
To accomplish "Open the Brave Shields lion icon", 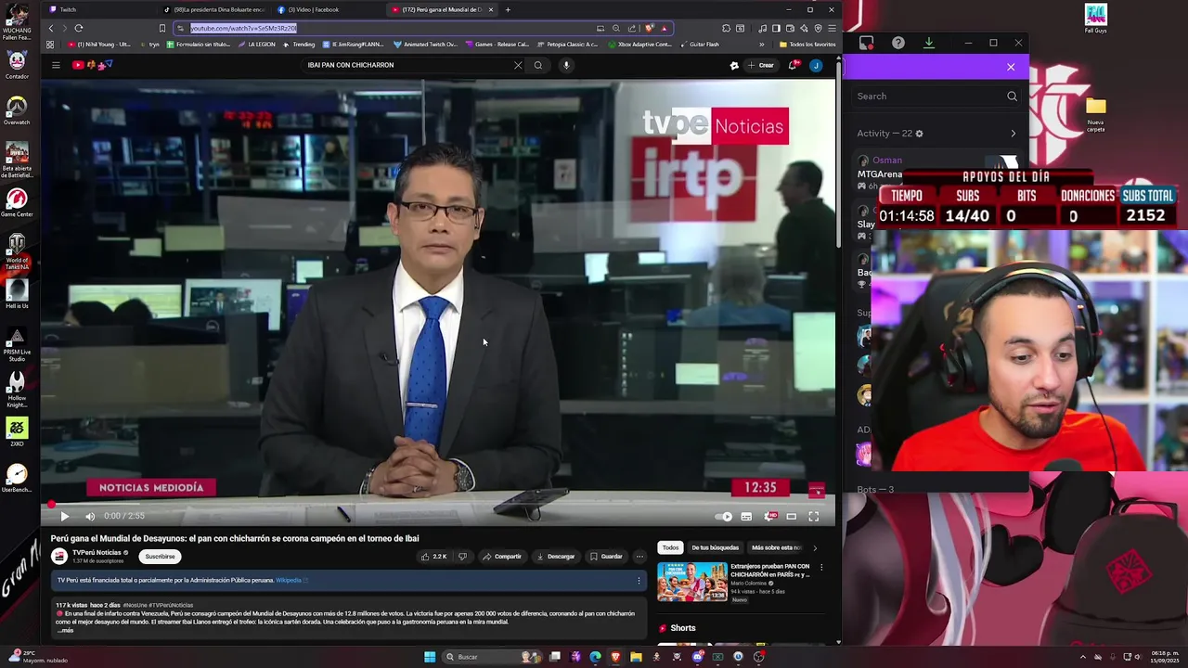I will 650,29.
